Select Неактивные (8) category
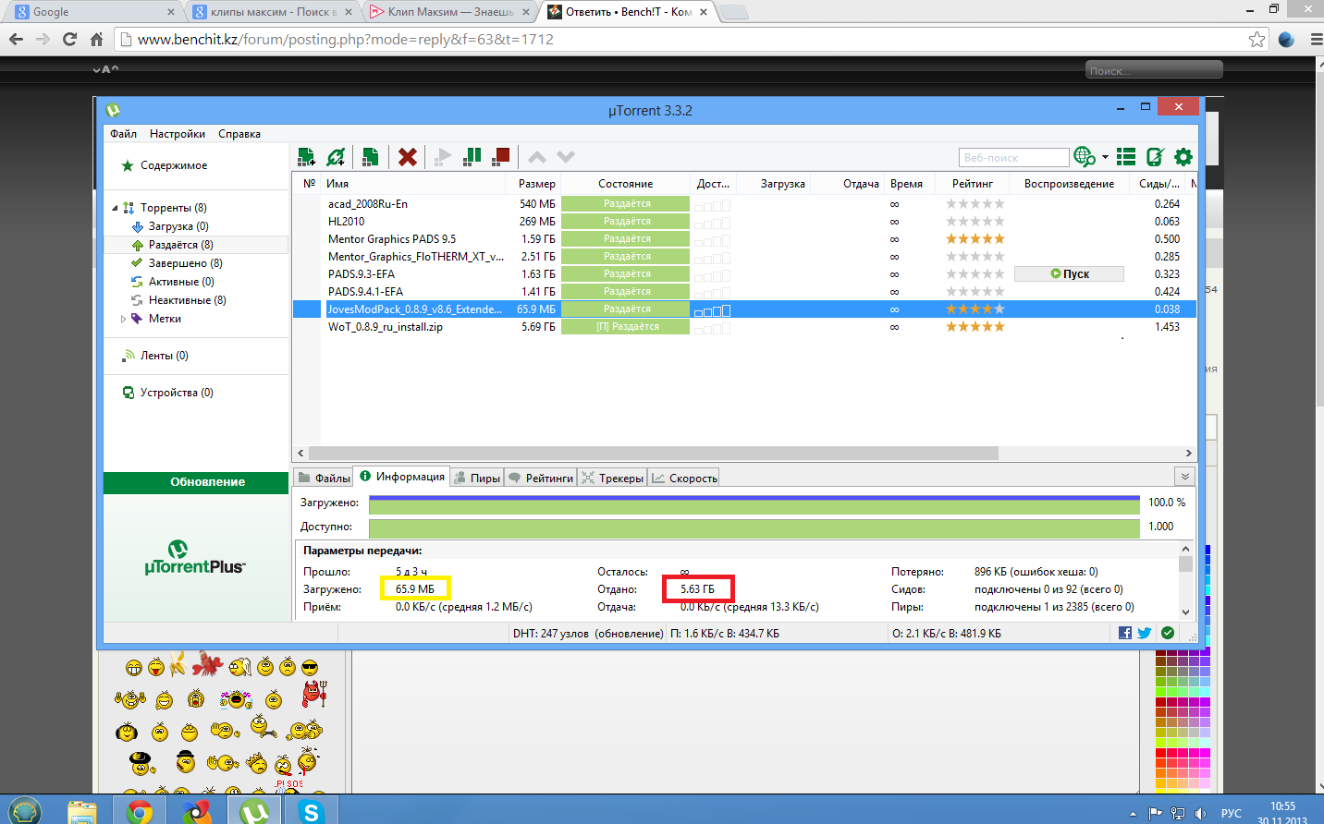This screenshot has width=1324, height=824. tap(188, 300)
